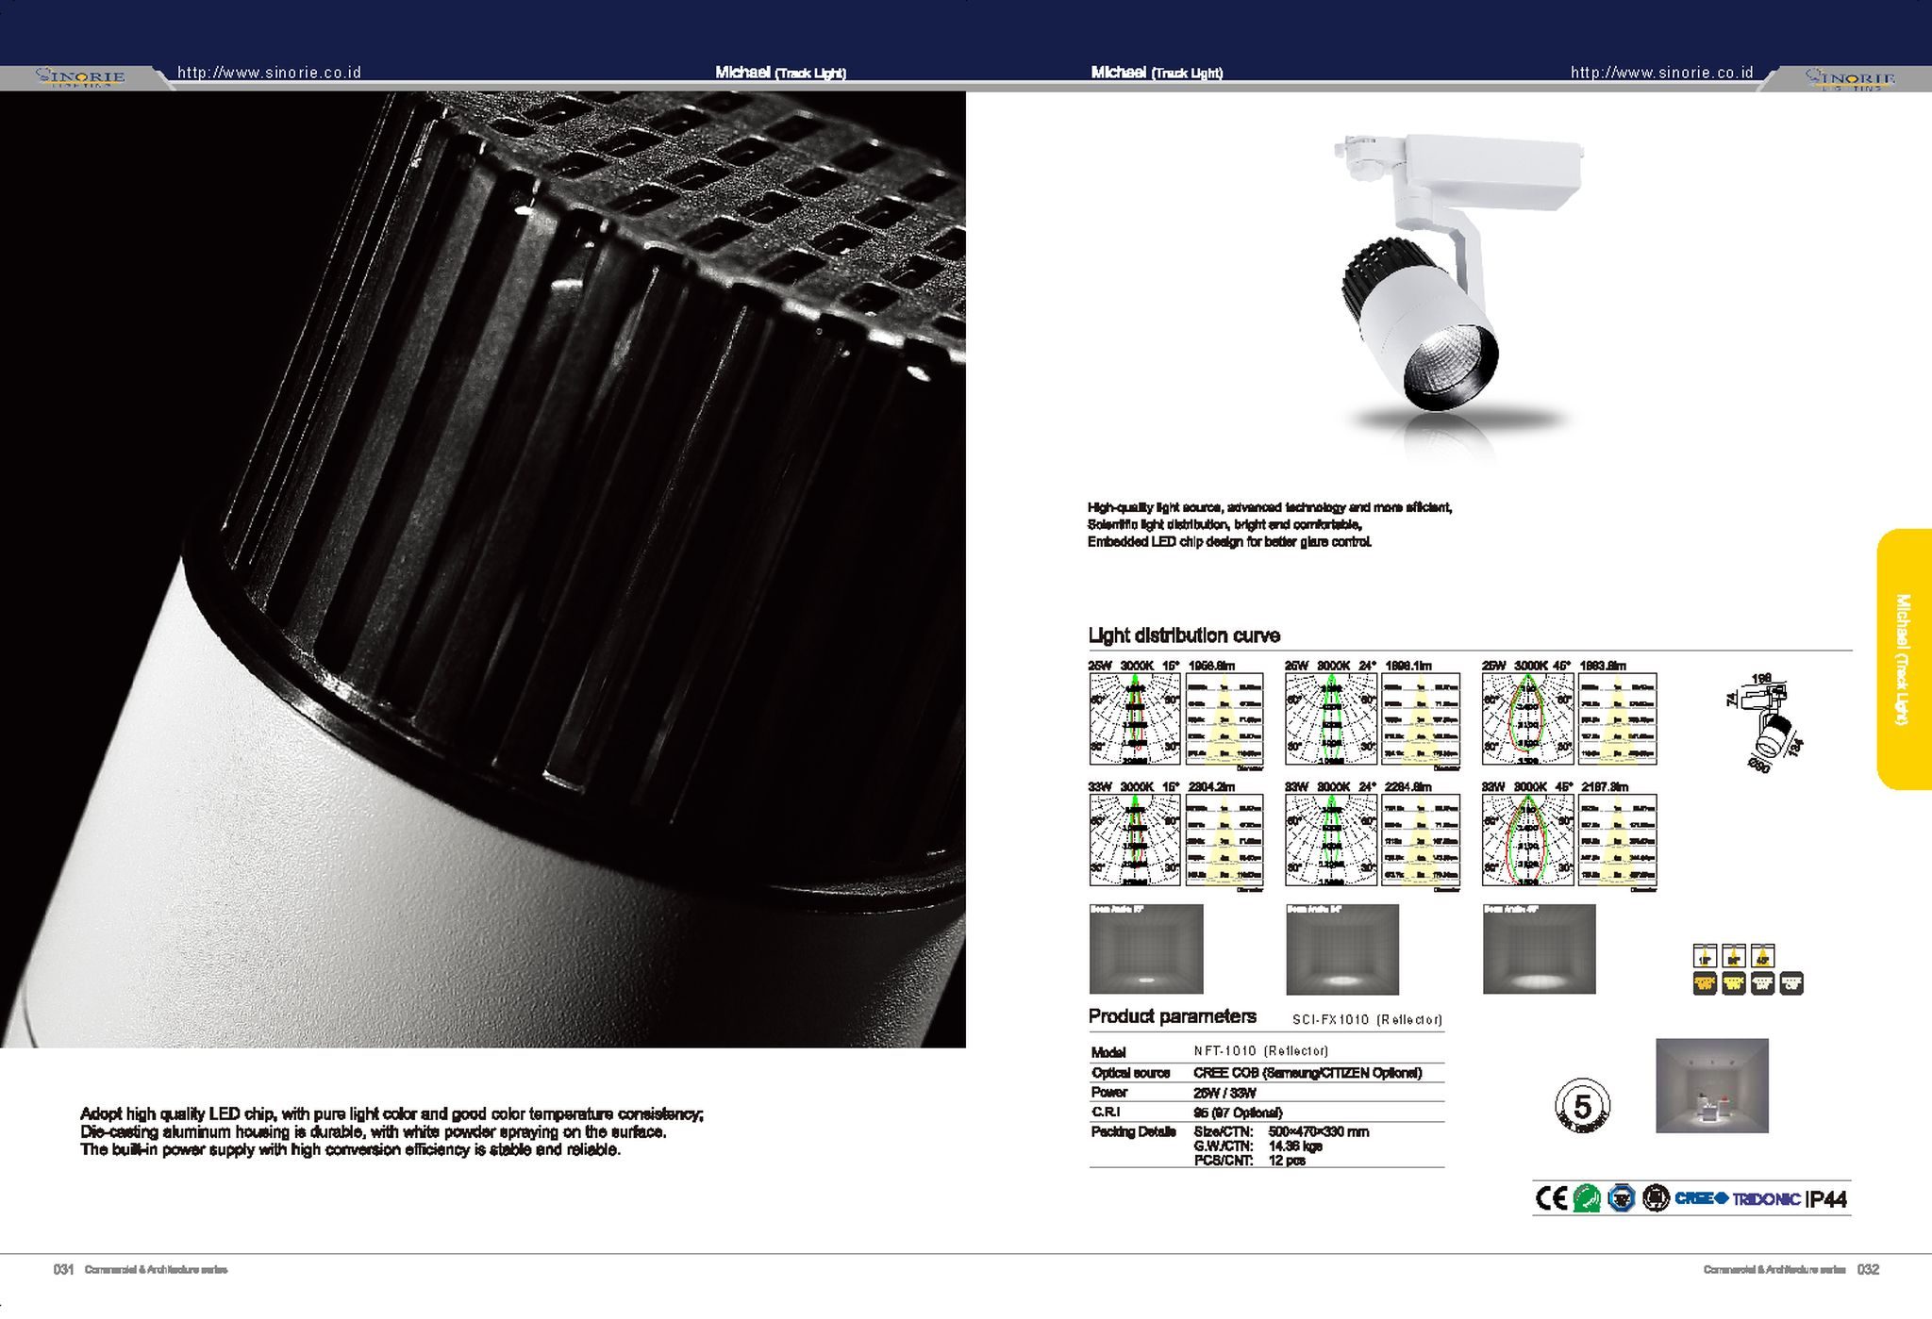Click the 5 year warranty badge
This screenshot has width=1932, height=1319.
click(1582, 1107)
